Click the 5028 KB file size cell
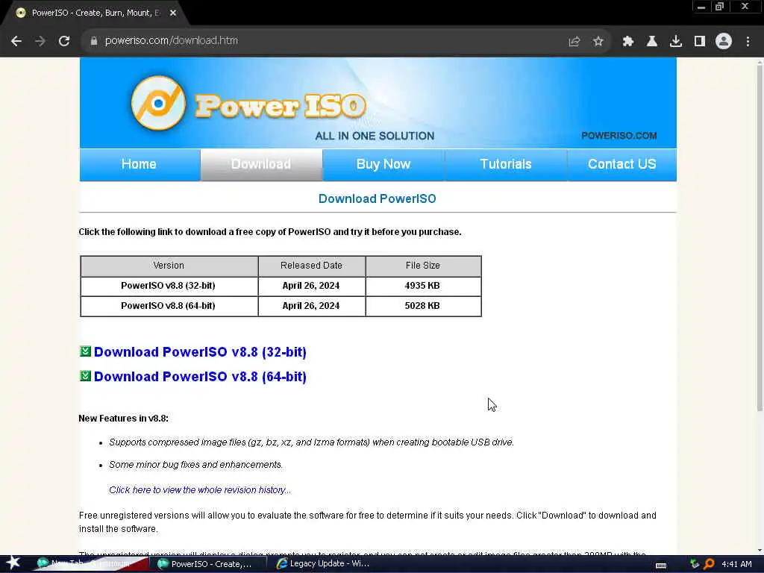 click(423, 306)
